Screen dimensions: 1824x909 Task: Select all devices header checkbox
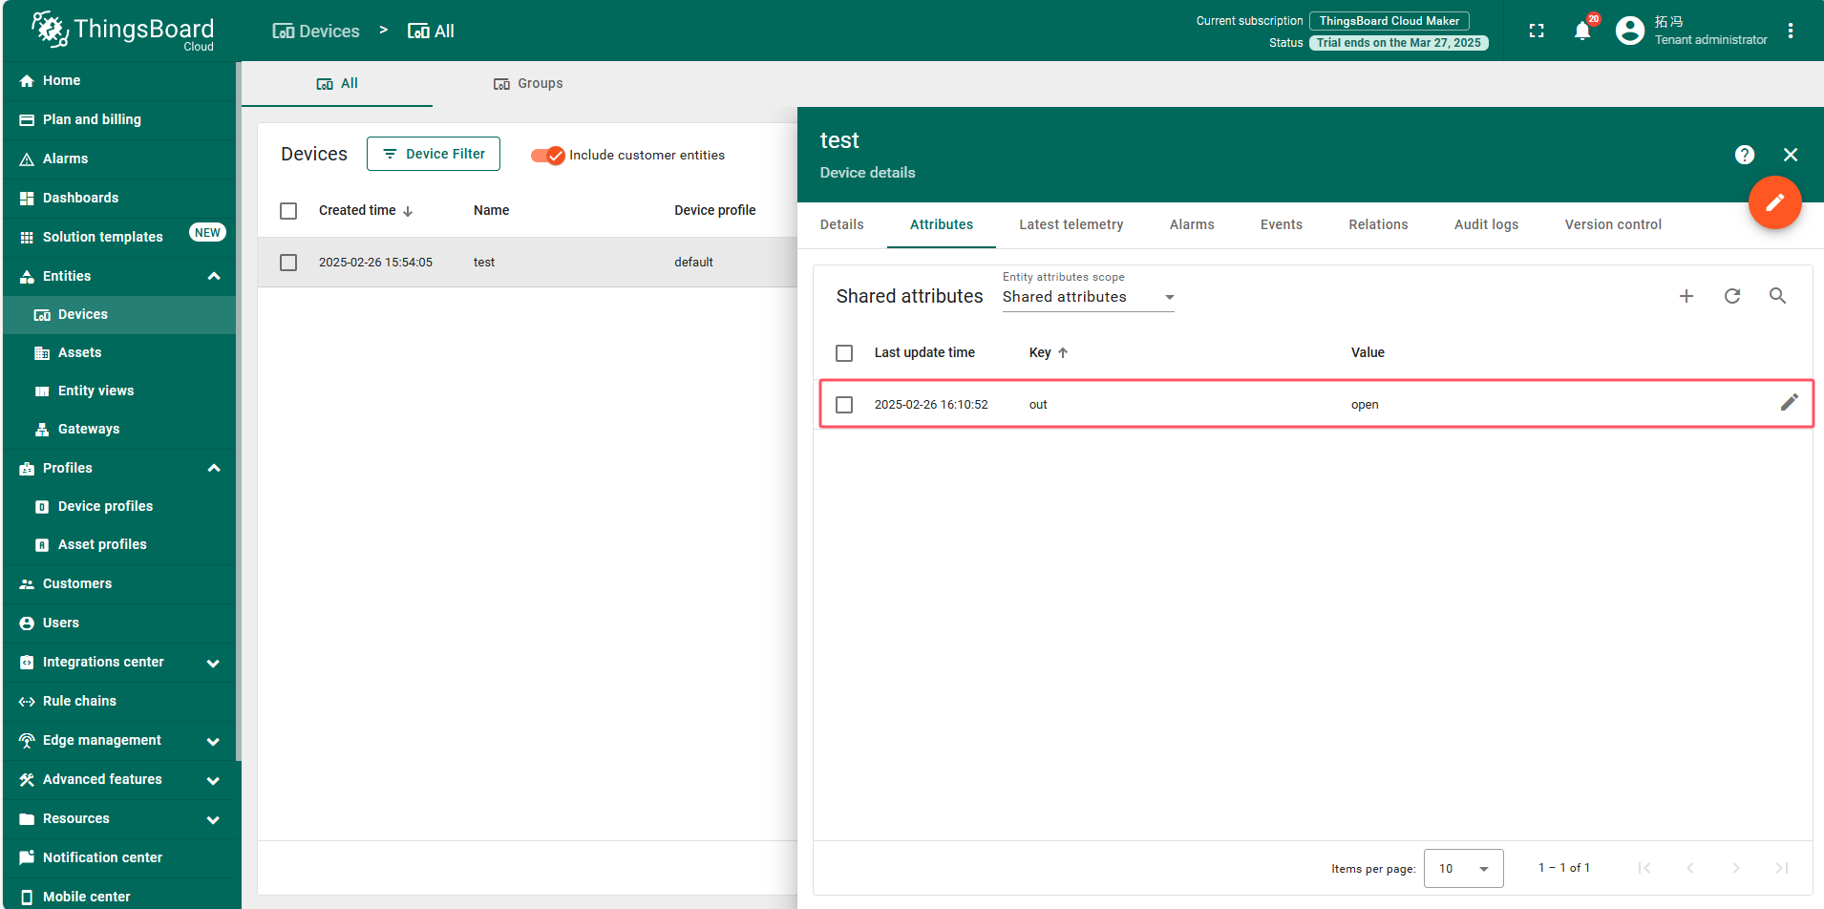point(288,211)
